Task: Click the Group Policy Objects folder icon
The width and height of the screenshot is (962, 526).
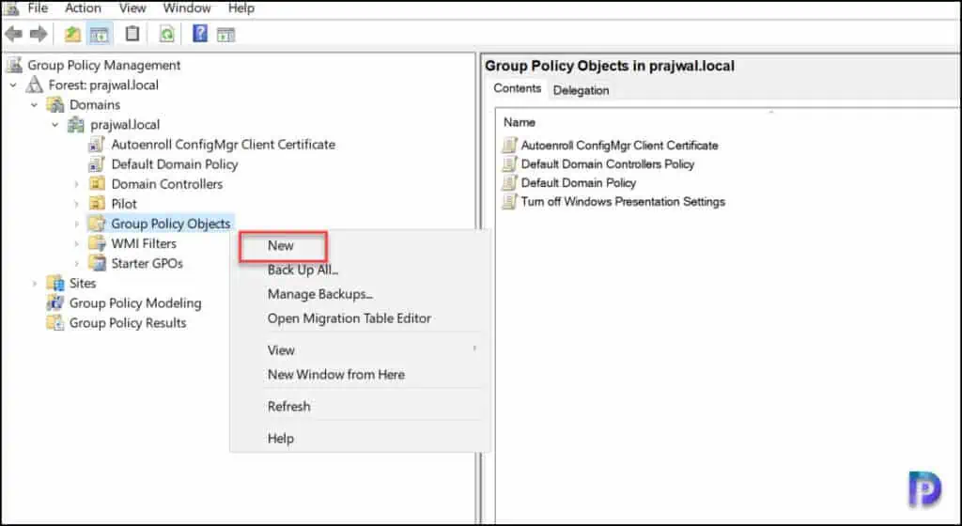Action: coord(97,224)
